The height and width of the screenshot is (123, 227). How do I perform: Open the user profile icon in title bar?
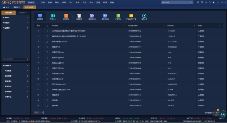pyautogui.click(x=214, y=2)
